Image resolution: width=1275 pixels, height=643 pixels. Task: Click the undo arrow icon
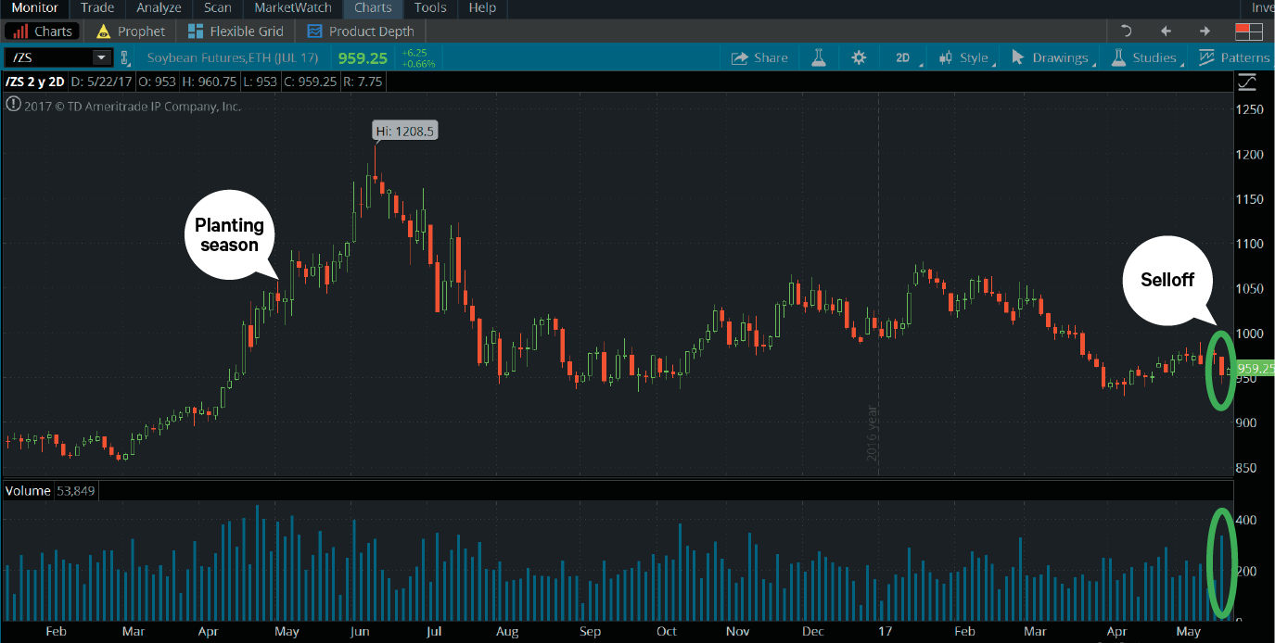(x=1125, y=30)
